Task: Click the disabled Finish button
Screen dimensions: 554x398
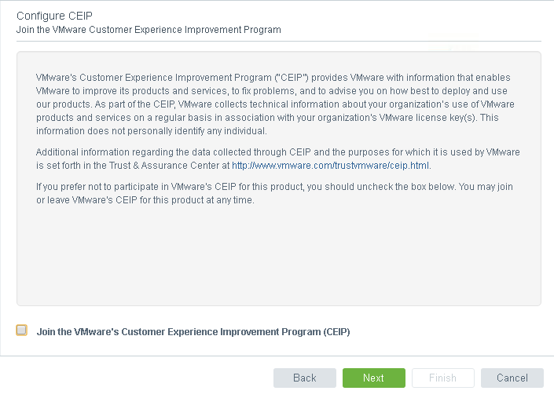Action: 442,378
